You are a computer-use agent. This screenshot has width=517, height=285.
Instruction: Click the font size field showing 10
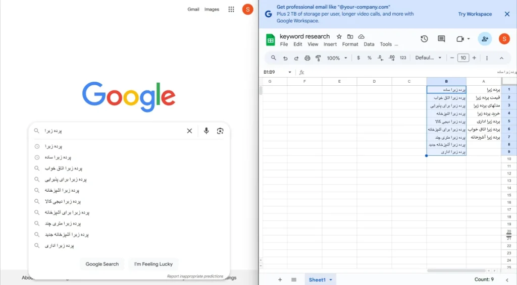point(463,58)
